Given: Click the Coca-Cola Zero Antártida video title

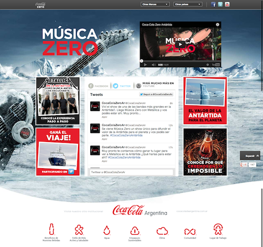Looking at the screenshot, I should 157,25.
